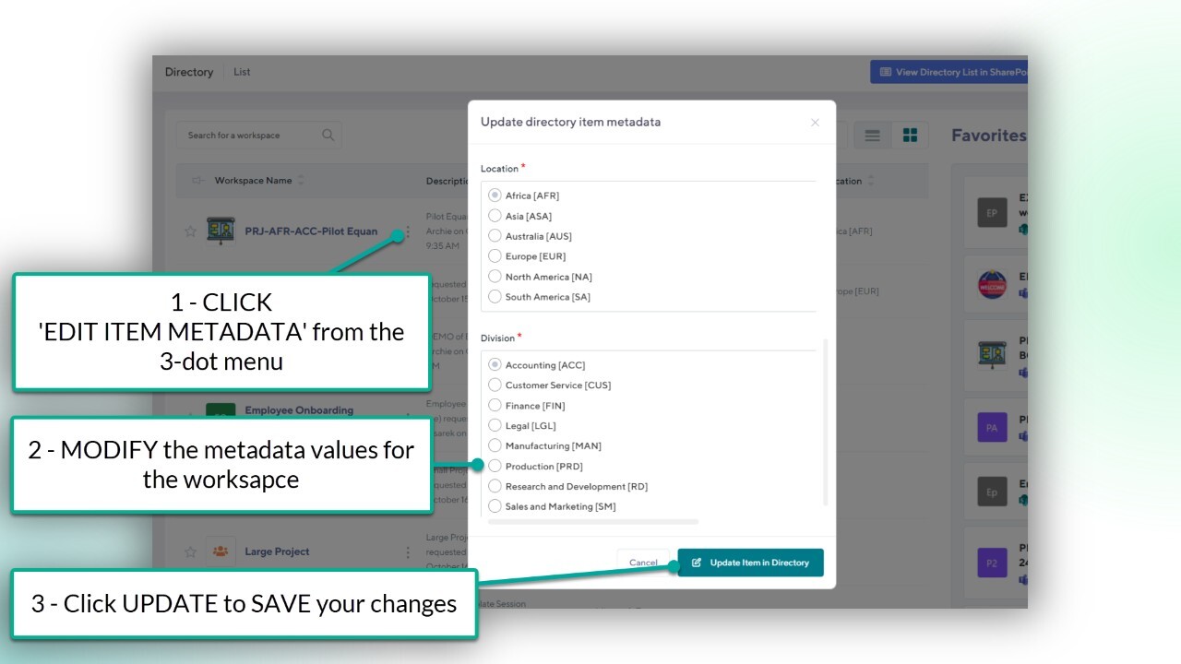The width and height of the screenshot is (1181, 664).
Task: Go to List breadcrumb
Action: point(242,72)
